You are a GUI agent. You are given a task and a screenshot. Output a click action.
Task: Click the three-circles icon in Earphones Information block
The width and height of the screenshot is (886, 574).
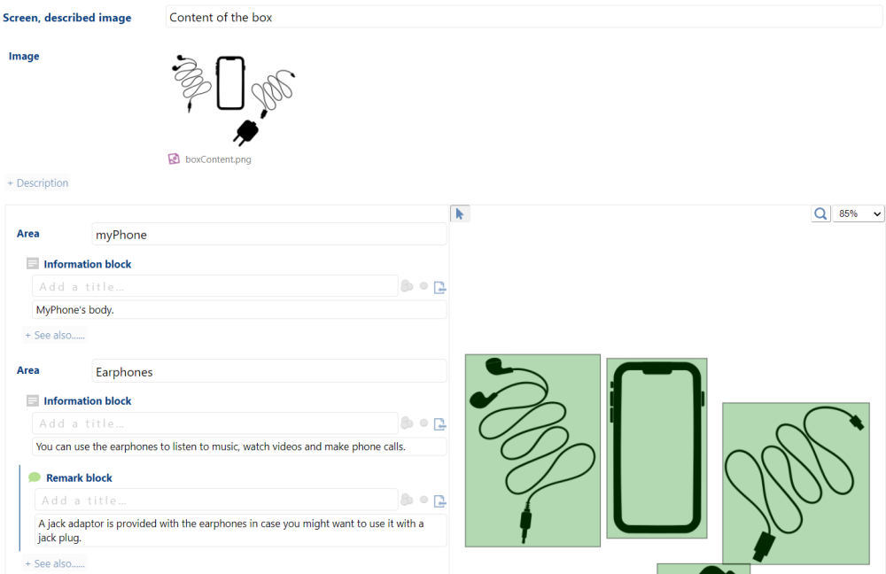[407, 423]
